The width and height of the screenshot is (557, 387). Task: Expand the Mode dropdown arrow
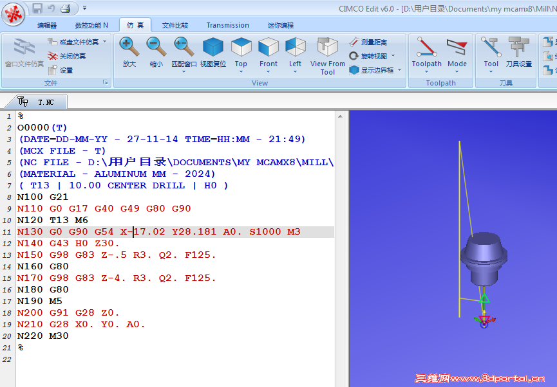(x=457, y=72)
